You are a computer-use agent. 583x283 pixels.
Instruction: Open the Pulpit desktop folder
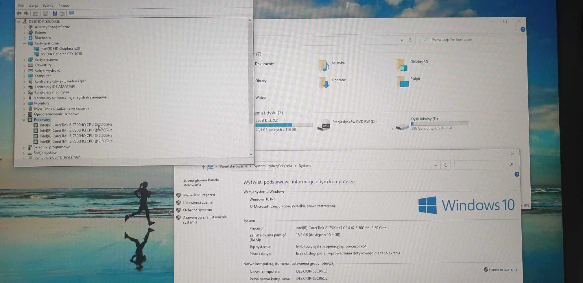408,81
